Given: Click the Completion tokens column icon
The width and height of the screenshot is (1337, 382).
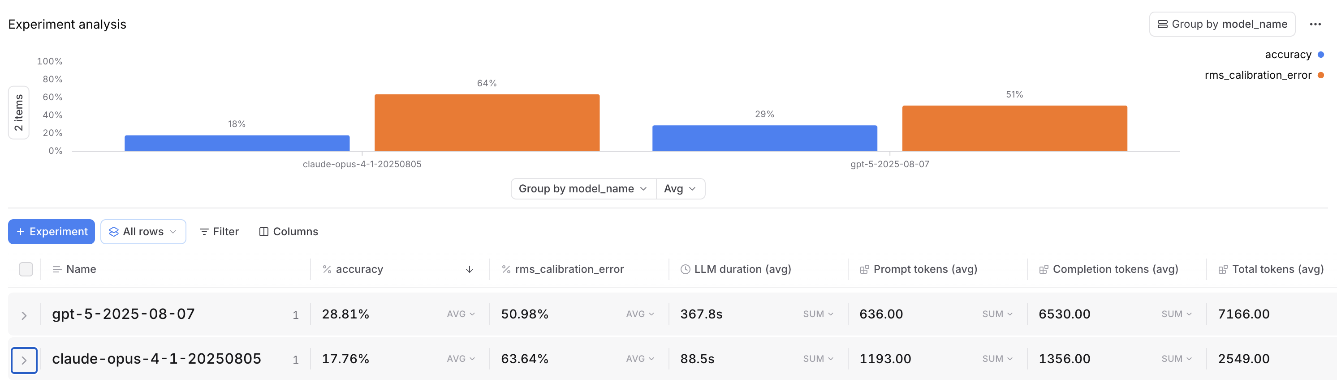Looking at the screenshot, I should tap(1043, 270).
